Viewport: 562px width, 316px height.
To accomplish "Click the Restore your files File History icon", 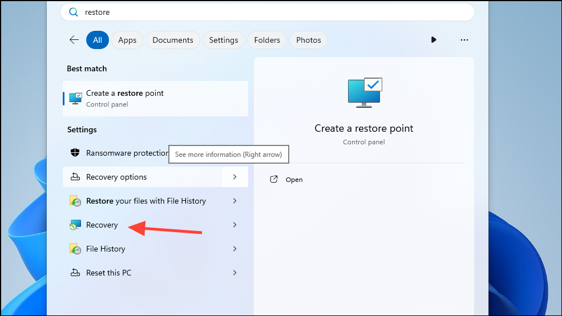I will (75, 201).
